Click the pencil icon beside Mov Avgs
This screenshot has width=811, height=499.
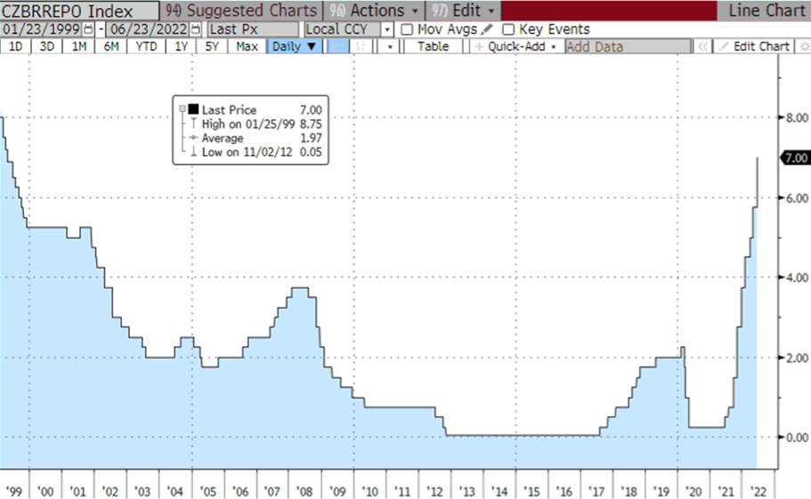click(486, 29)
